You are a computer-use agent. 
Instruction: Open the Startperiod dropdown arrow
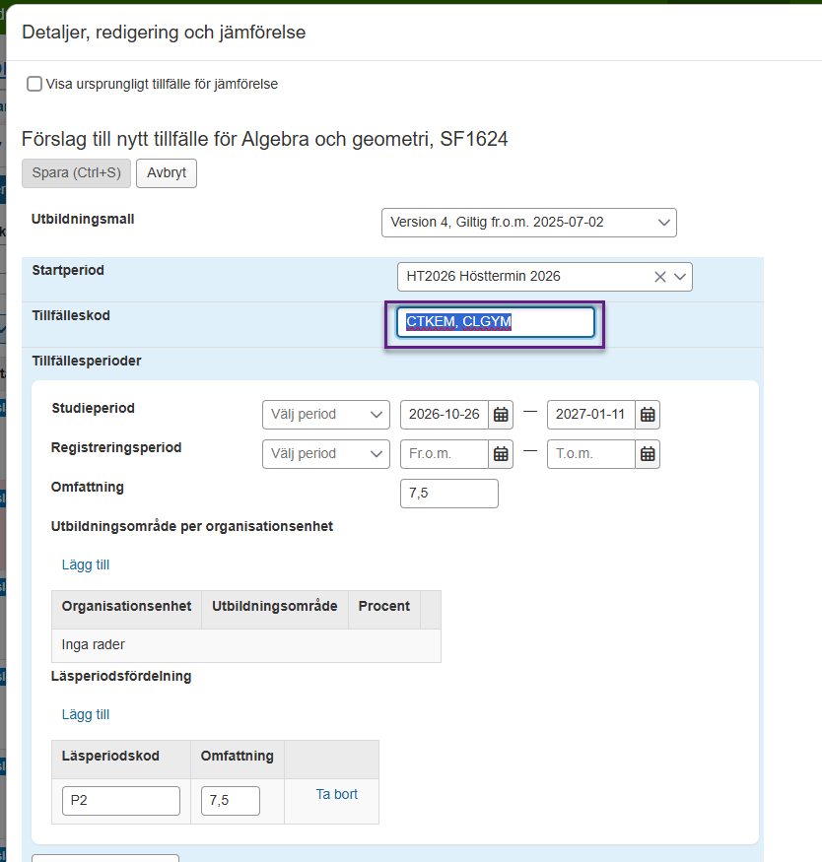(x=680, y=277)
